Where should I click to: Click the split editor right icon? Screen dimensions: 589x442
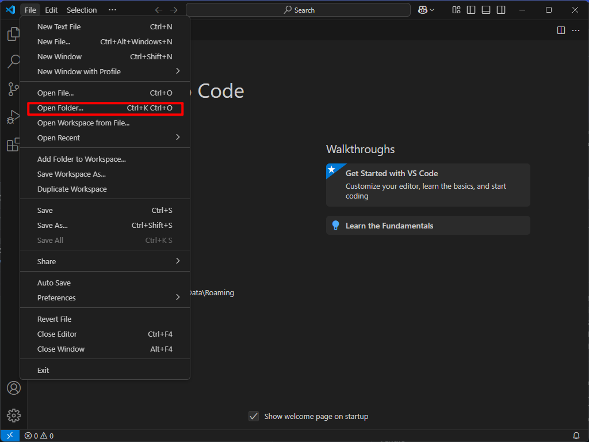561,31
